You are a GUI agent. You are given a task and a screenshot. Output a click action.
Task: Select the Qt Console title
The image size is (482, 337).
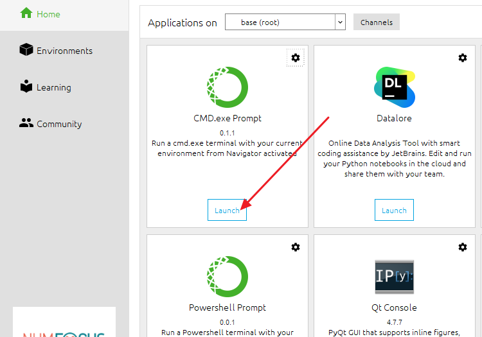coord(394,308)
